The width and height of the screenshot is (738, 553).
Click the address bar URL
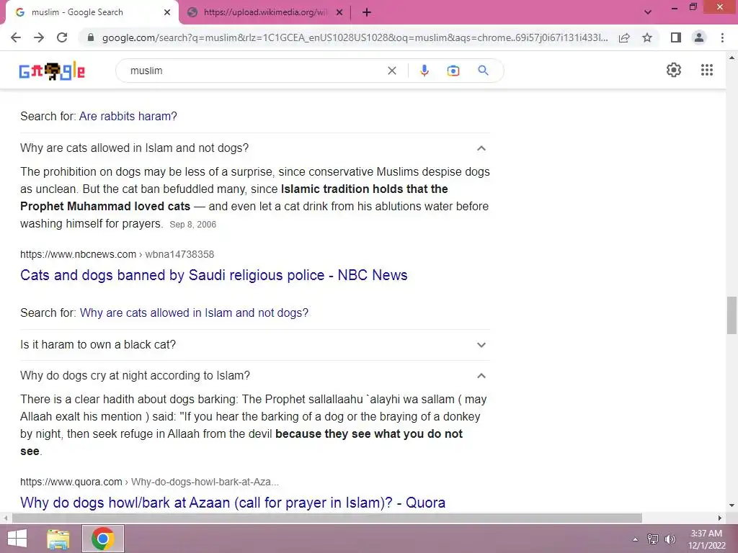pyautogui.click(x=355, y=37)
